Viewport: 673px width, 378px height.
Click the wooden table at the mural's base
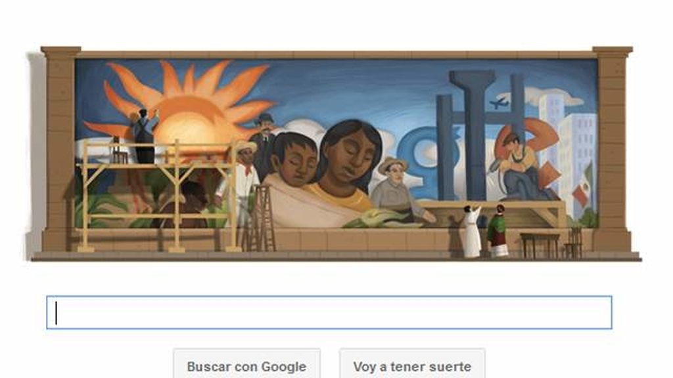pos(540,245)
